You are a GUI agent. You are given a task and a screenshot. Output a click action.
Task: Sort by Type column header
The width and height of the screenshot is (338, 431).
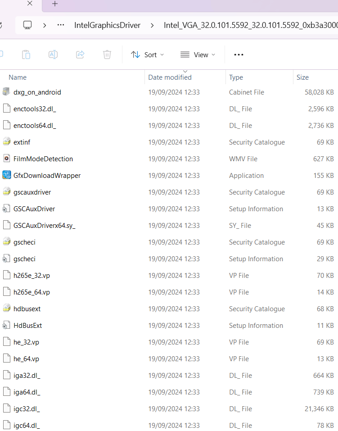236,77
